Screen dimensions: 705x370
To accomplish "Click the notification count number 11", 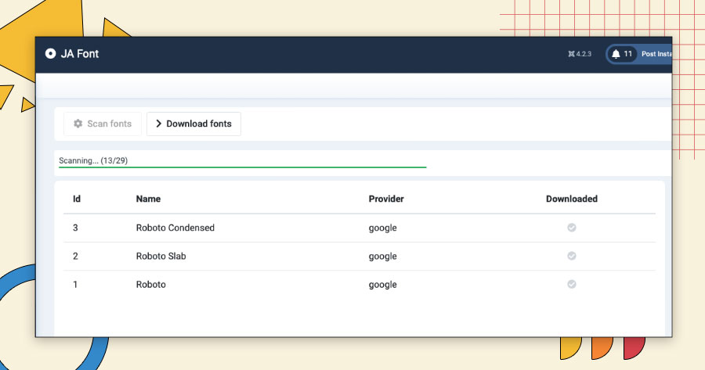I will (x=627, y=54).
